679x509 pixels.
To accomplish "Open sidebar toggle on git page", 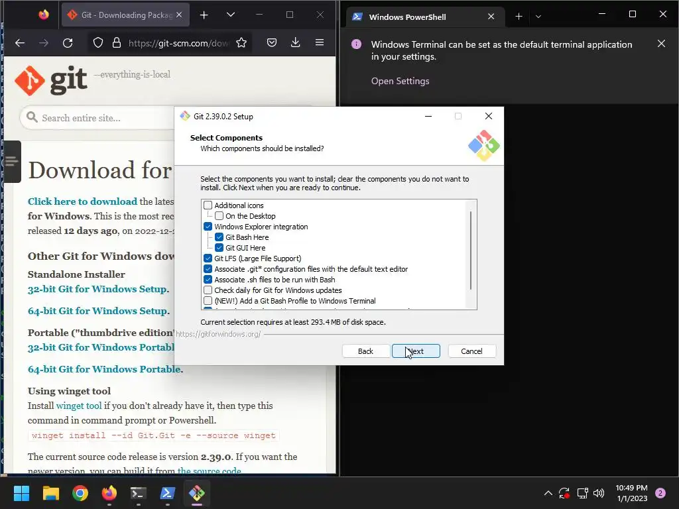I will pyautogui.click(x=12, y=162).
